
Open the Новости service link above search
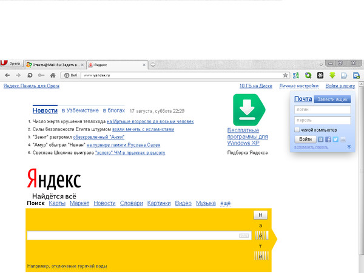click(x=104, y=203)
